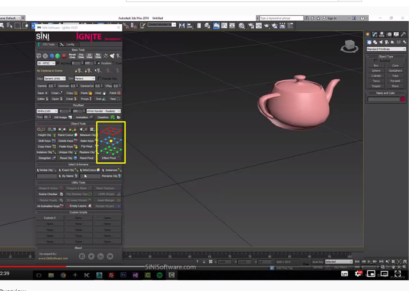Screen dimensions: 409x291
Task: Click the Explode E custom script button
Action: pos(50,218)
